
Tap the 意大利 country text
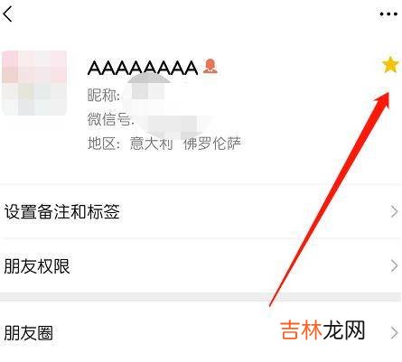[151, 144]
